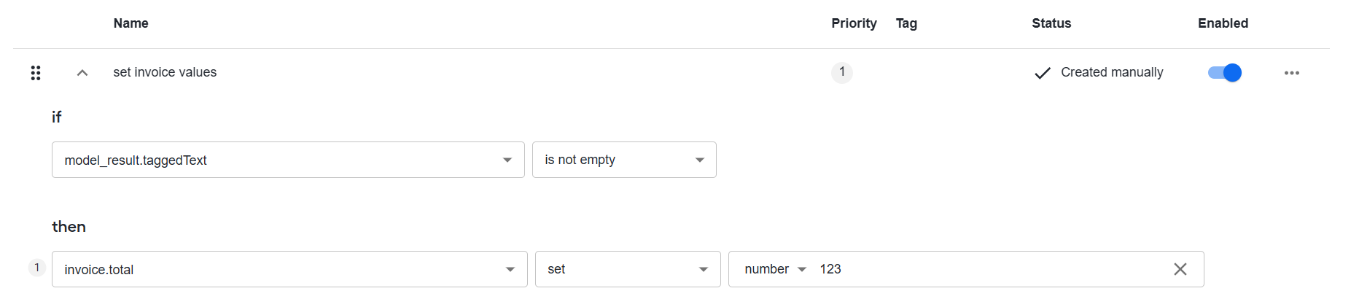Open the invoice.total target field dropdown
Screen dimensions: 1351x299
pos(289,269)
